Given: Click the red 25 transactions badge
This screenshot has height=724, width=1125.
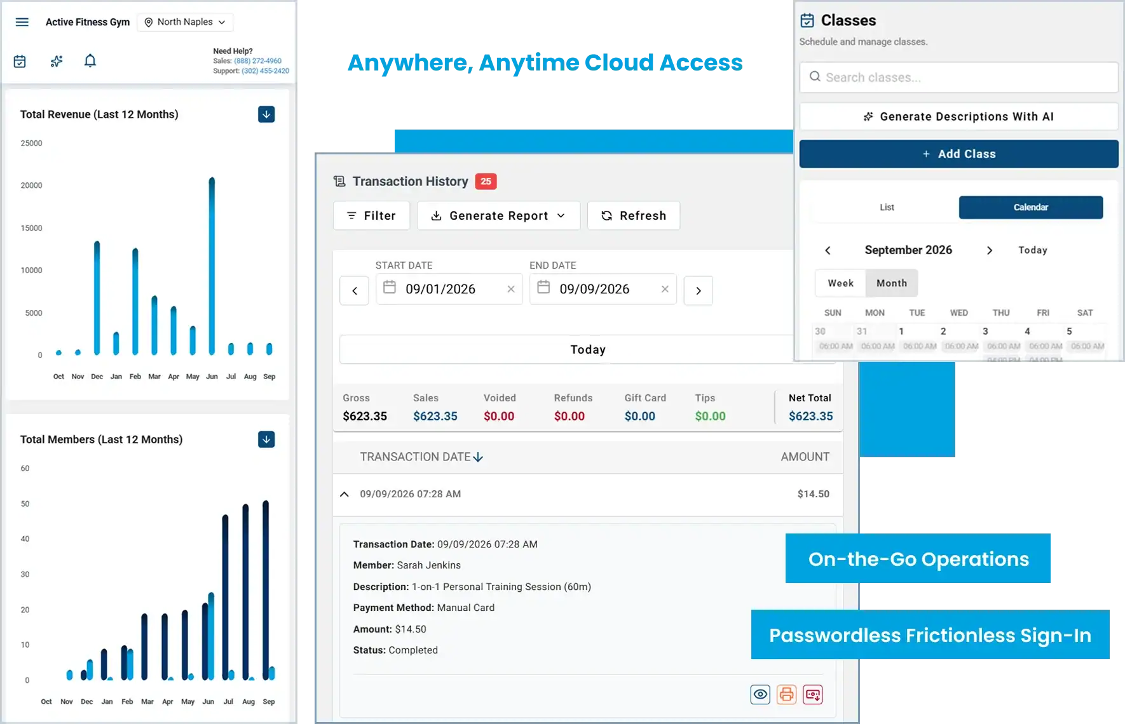Looking at the screenshot, I should coord(486,182).
